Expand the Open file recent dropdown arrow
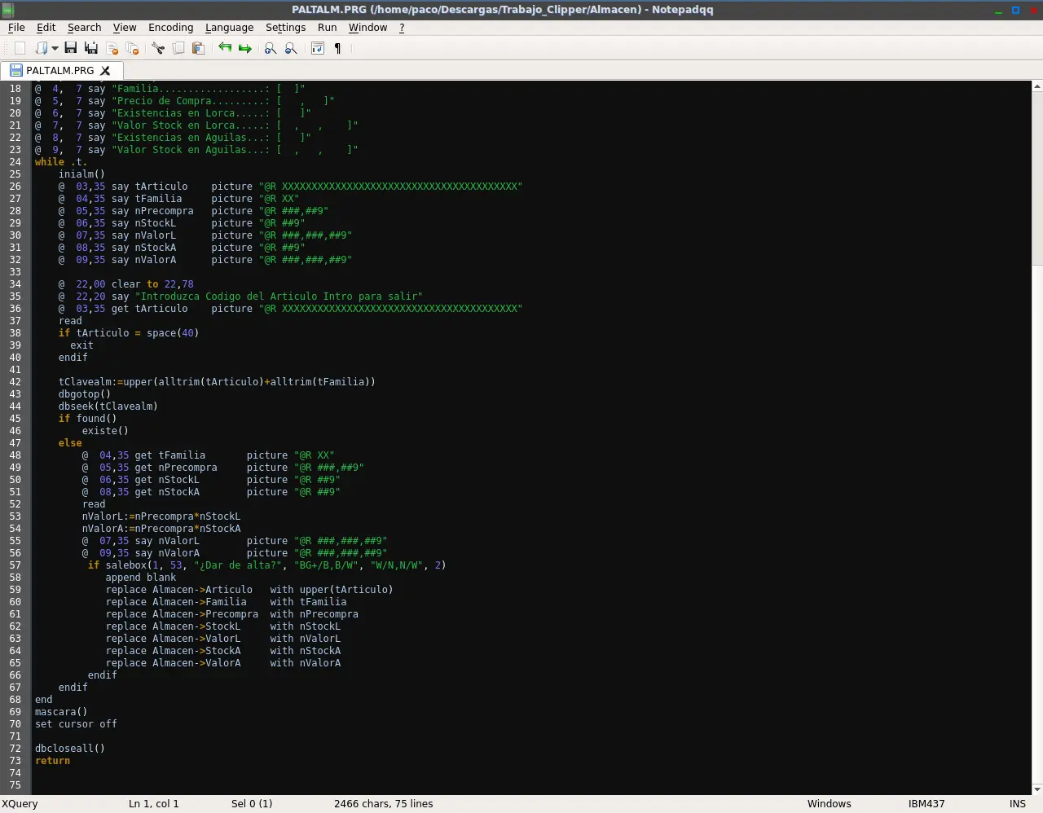Viewport: 1043px width, 813px height. tap(55, 48)
